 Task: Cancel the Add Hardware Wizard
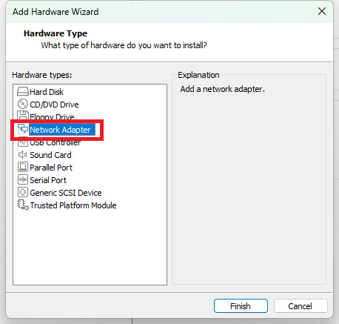pos(301,306)
